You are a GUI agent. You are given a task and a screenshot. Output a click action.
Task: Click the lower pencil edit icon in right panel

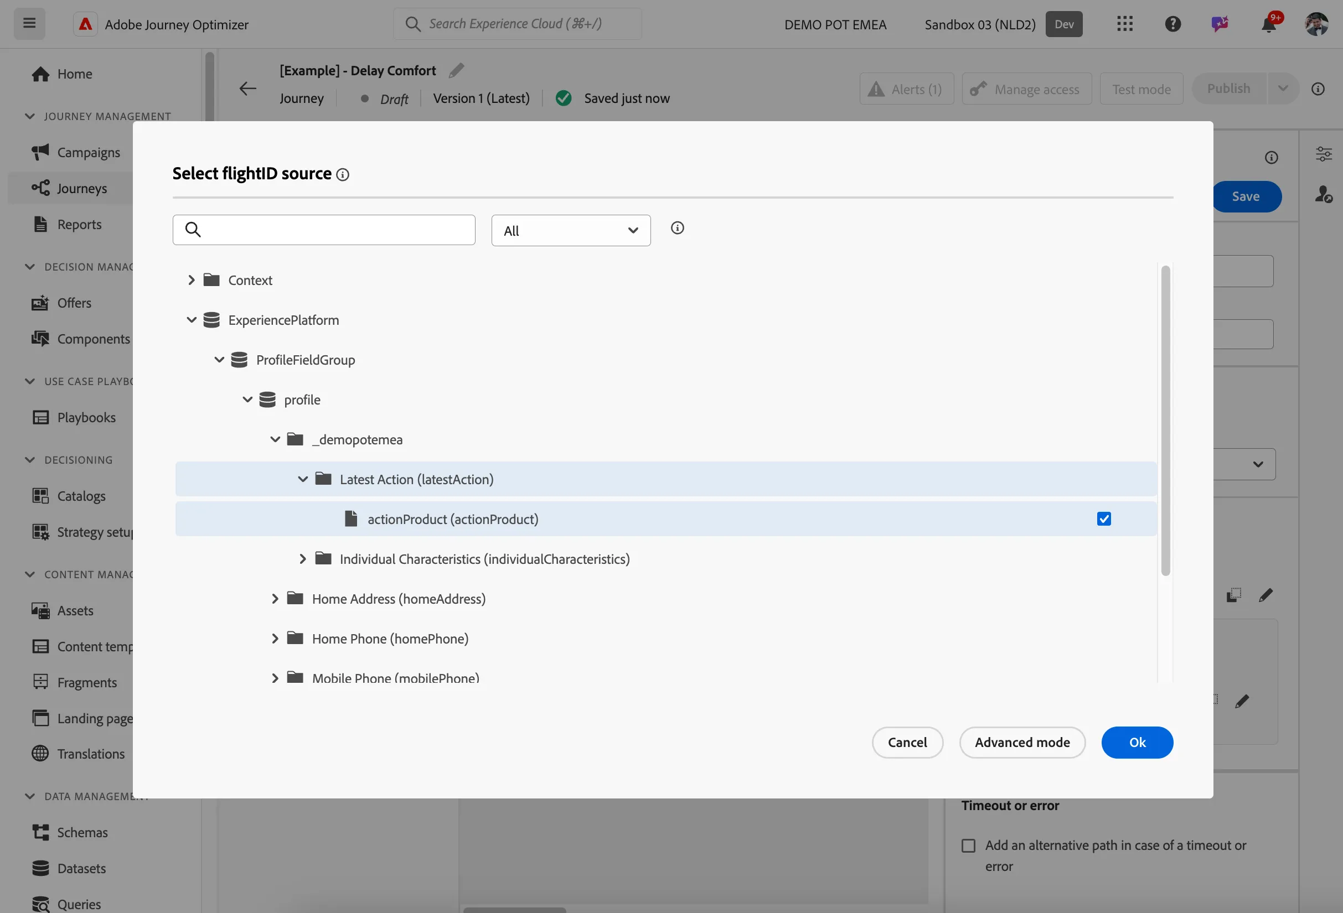(1242, 701)
